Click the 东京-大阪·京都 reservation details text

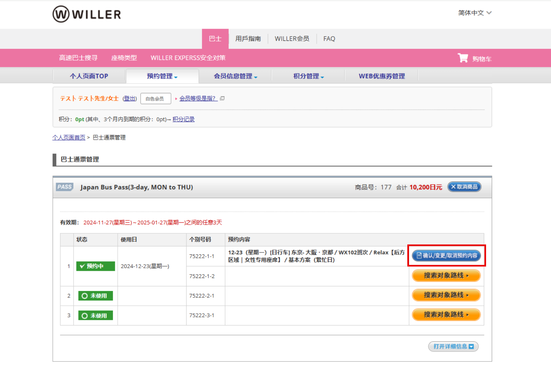pos(316,256)
